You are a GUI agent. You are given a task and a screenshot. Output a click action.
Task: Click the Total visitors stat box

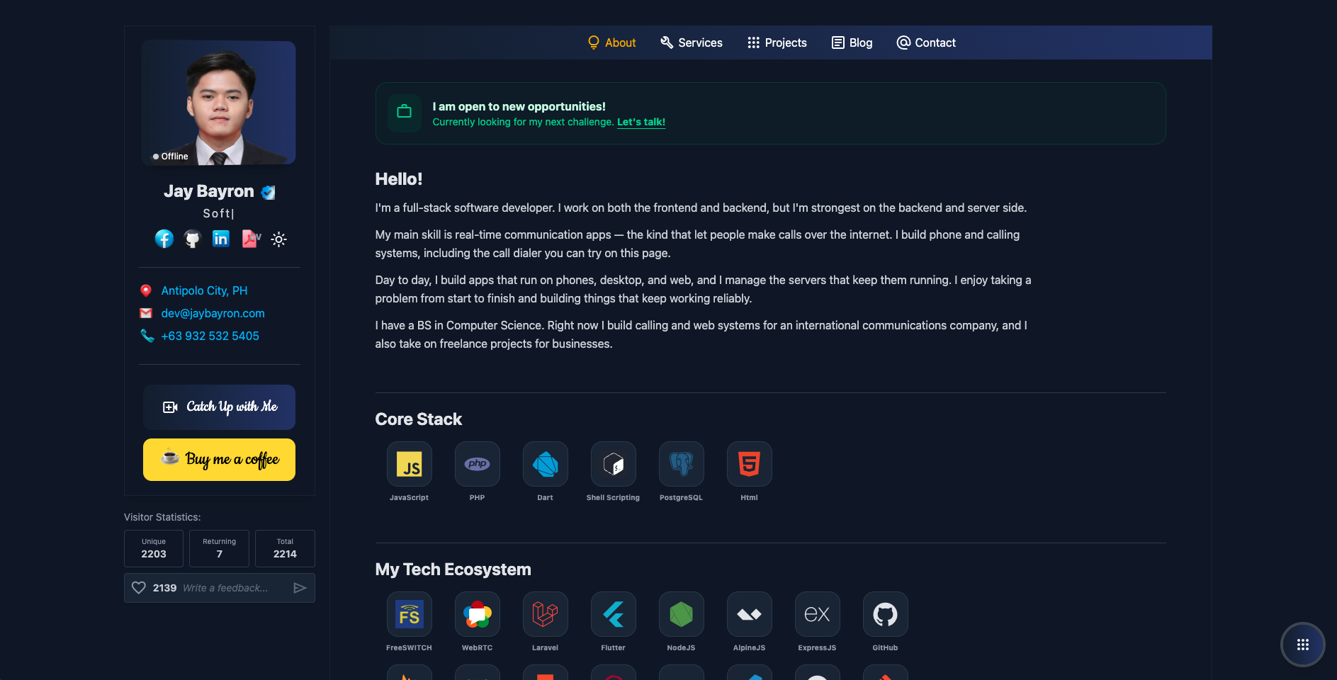coord(285,548)
